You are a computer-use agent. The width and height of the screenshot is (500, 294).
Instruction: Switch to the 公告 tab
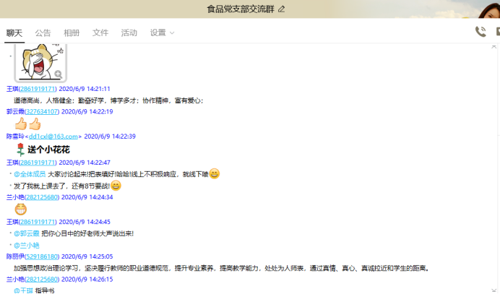[43, 33]
